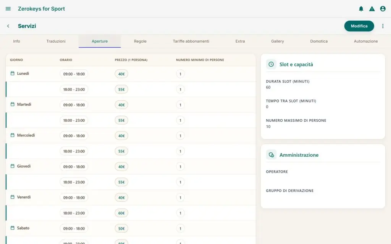
Task: Click the calendar icon beside Lunedì
Action: [x=13, y=73]
